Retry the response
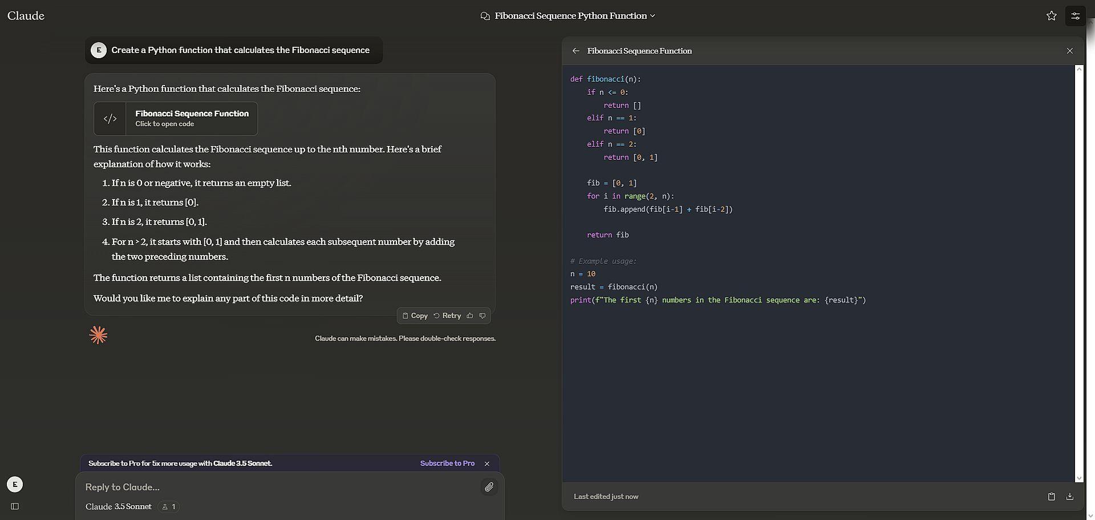This screenshot has height=520, width=1095. [x=447, y=316]
